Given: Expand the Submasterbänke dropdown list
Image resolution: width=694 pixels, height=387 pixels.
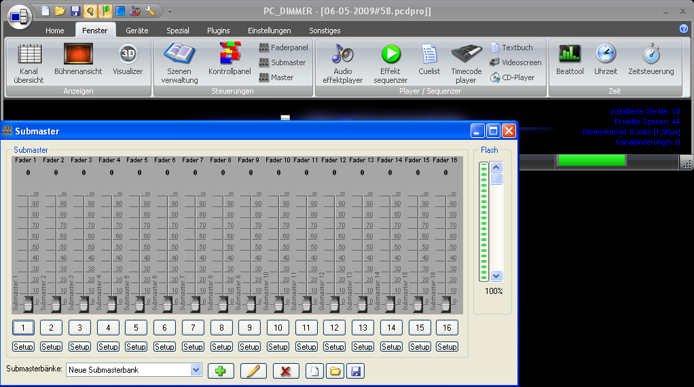Looking at the screenshot, I should 196,370.
